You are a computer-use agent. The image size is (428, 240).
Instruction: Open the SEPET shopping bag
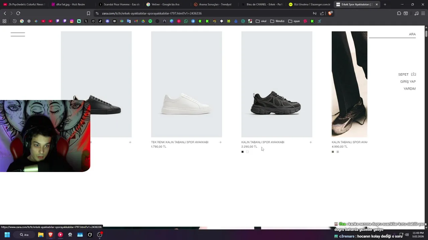click(x=407, y=74)
